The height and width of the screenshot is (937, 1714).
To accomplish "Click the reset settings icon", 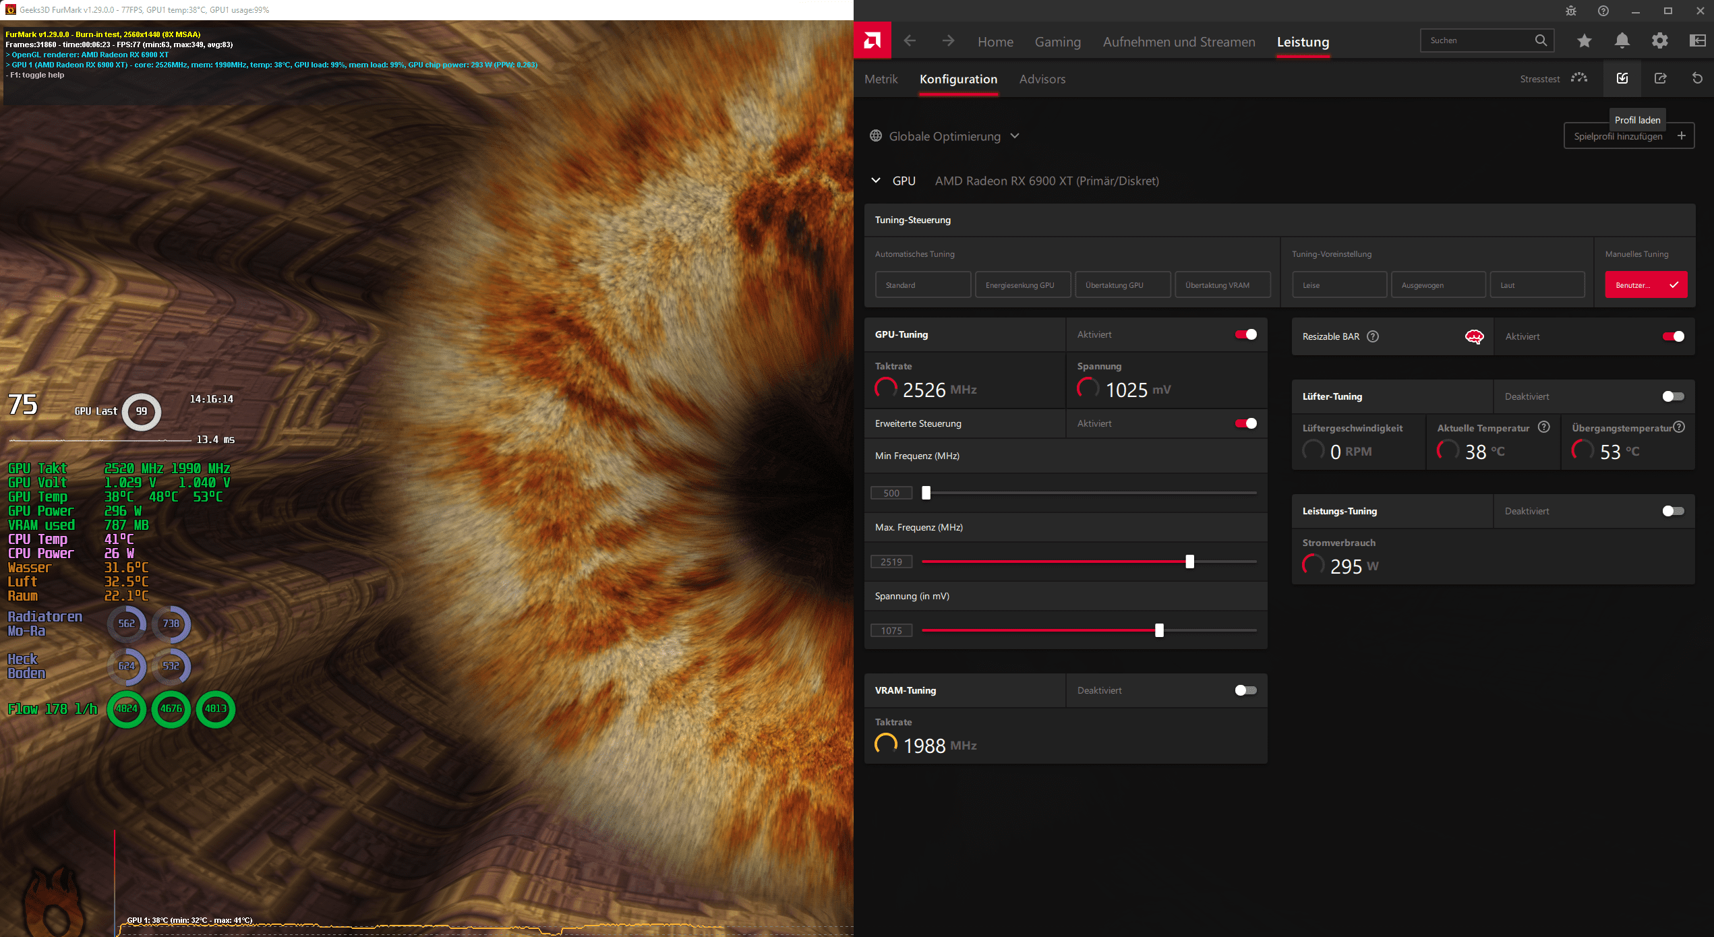I will (x=1698, y=78).
